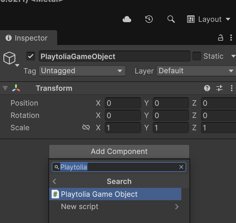Viewport: 236px width, 223px height.
Task: Click the toolbar search magnifier icon
Action: [x=171, y=19]
